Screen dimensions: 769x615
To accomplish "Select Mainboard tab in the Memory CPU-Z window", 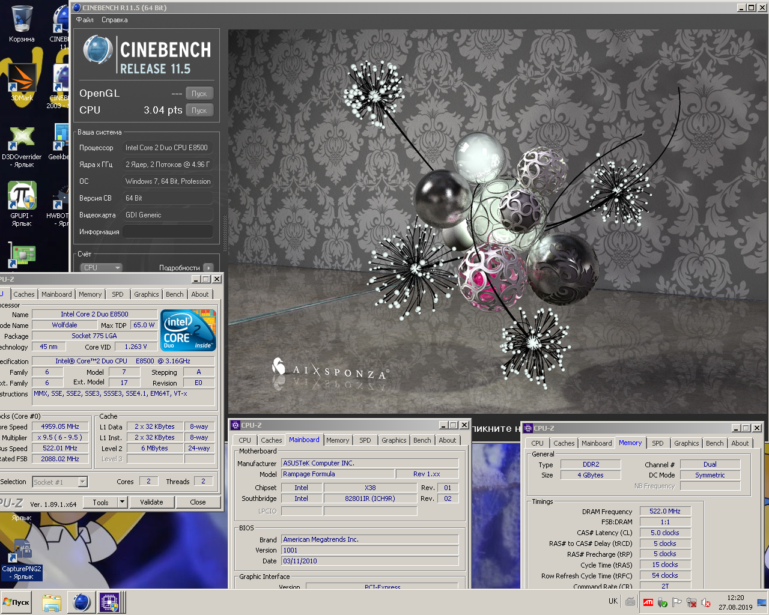I will pyautogui.click(x=597, y=443).
